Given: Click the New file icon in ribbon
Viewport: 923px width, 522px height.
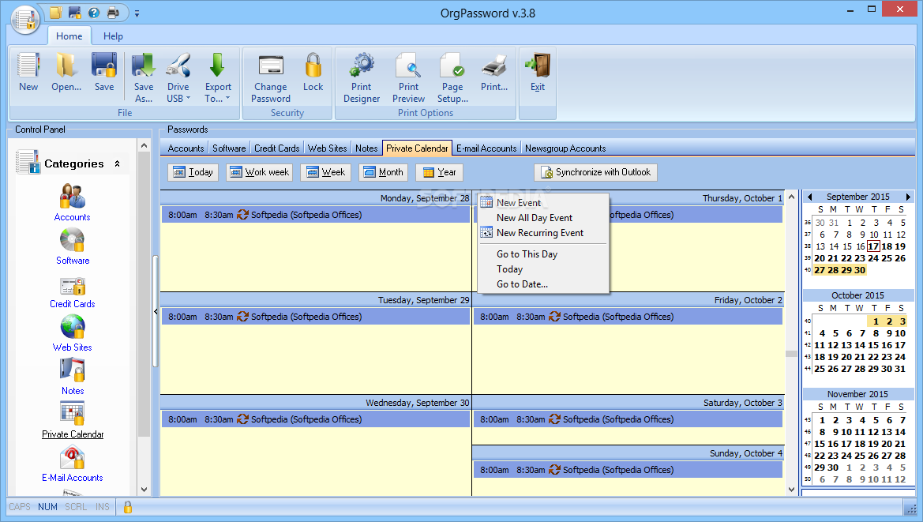Looking at the screenshot, I should (28, 73).
